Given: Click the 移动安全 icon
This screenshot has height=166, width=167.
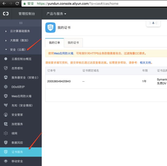Looking at the screenshot, I should click(6, 161).
